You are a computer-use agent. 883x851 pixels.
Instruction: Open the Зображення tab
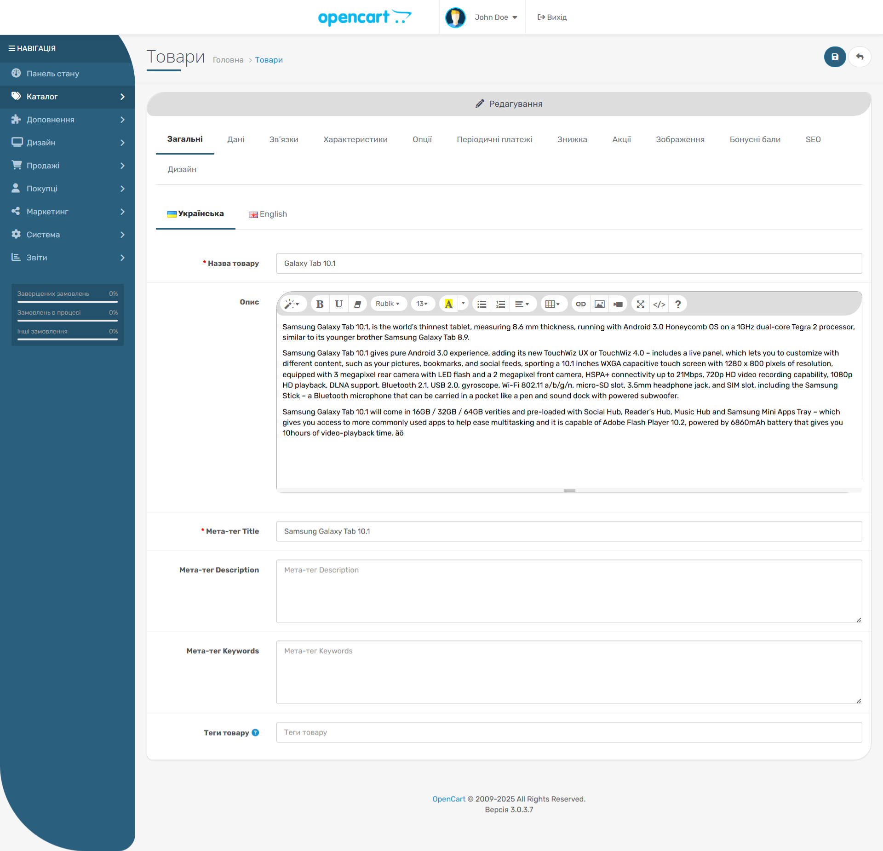coord(680,139)
